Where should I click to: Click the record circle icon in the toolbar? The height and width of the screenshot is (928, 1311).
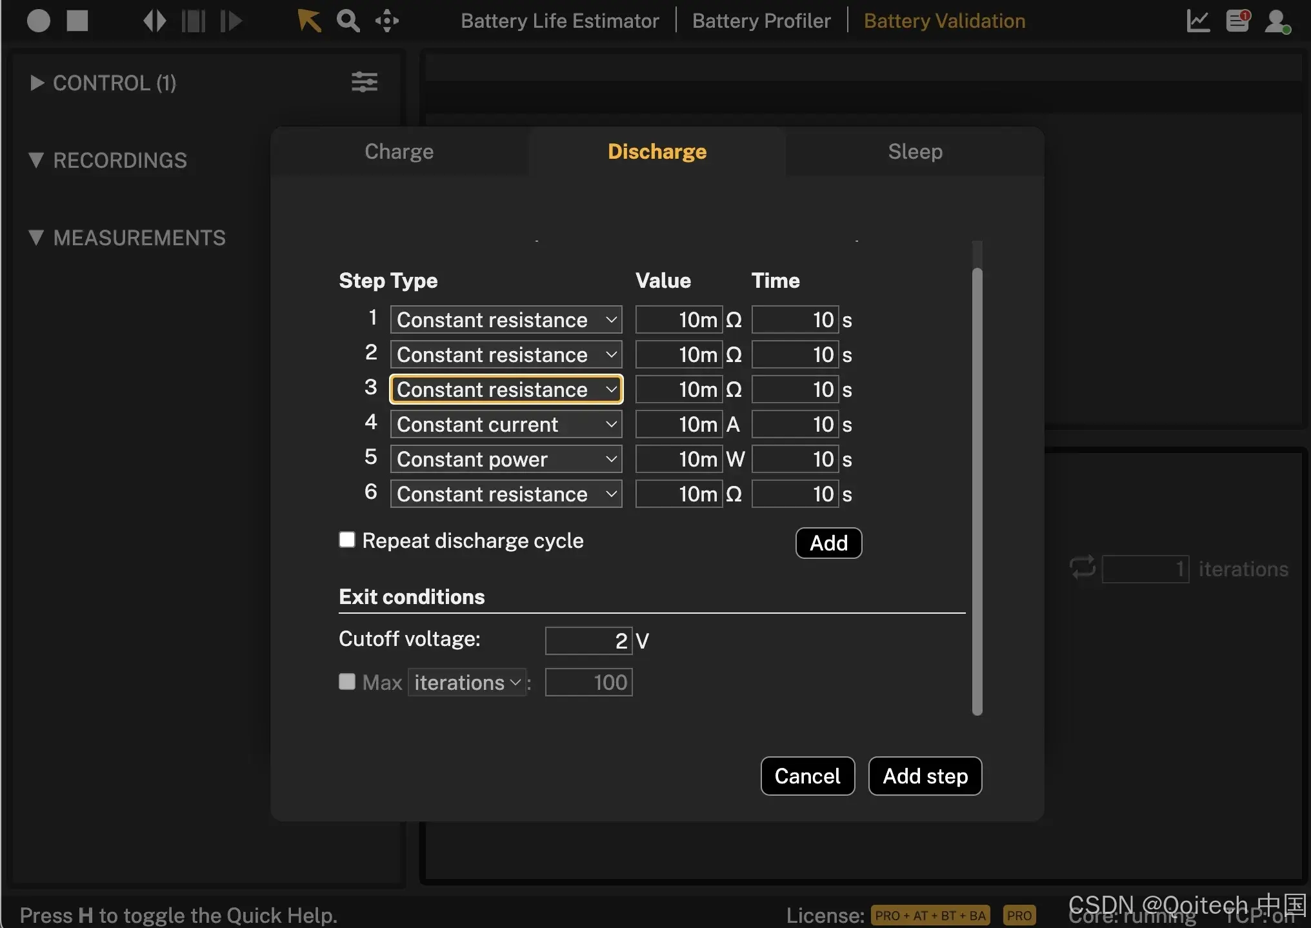[x=39, y=21]
